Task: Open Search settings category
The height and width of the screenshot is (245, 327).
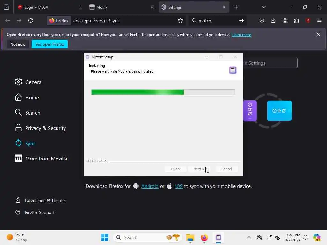Action: coord(27,113)
